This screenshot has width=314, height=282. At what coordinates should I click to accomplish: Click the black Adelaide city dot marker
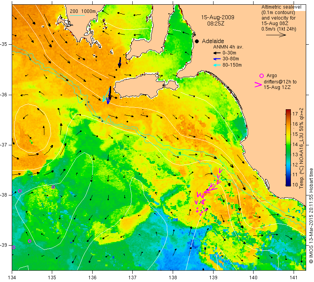click(197, 41)
